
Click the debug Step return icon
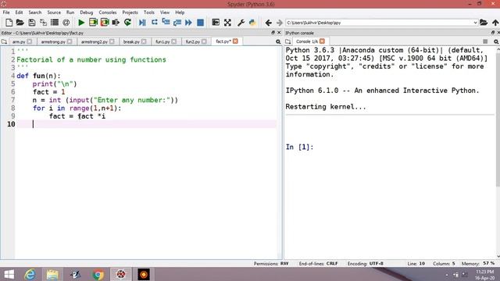tap(177, 23)
